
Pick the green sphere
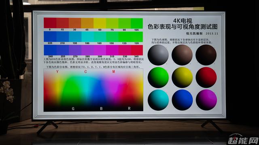pos(158,77)
